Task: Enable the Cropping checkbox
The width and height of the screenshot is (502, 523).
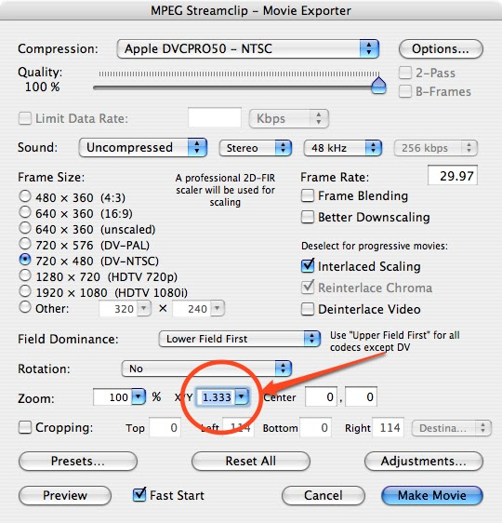Action: pyautogui.click(x=25, y=427)
